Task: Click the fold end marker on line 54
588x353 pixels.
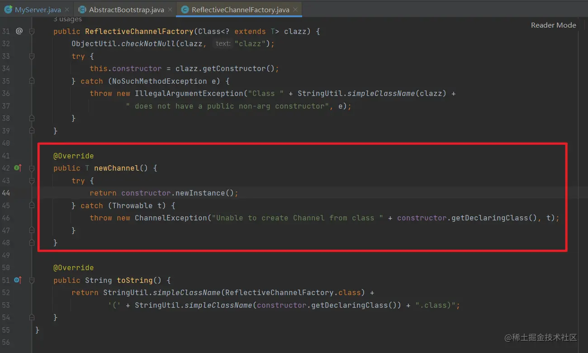Action: click(x=32, y=317)
